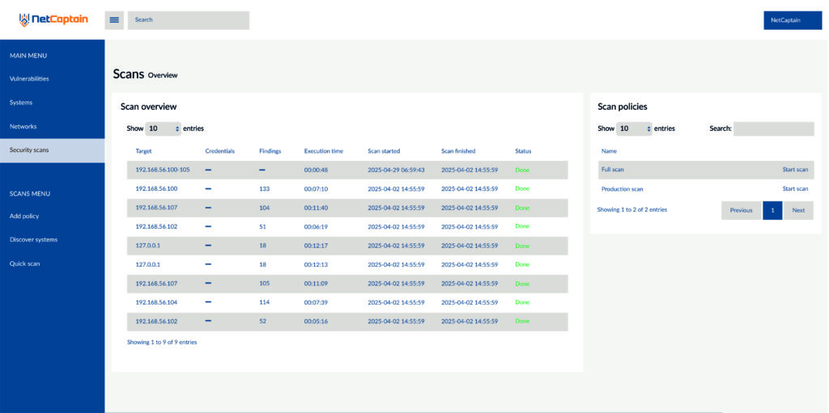The width and height of the screenshot is (829, 413).
Task: Focus the Scan policies Search field
Action: tap(773, 129)
